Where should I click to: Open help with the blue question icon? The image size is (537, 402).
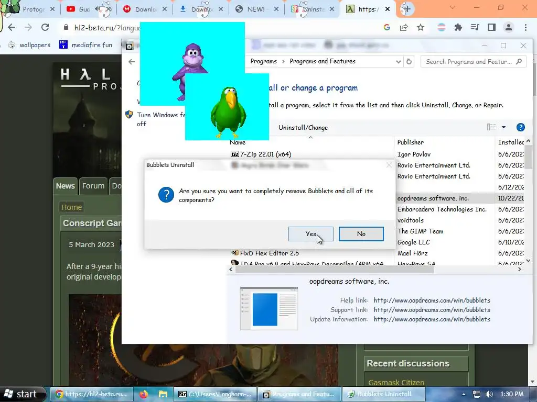click(x=521, y=127)
